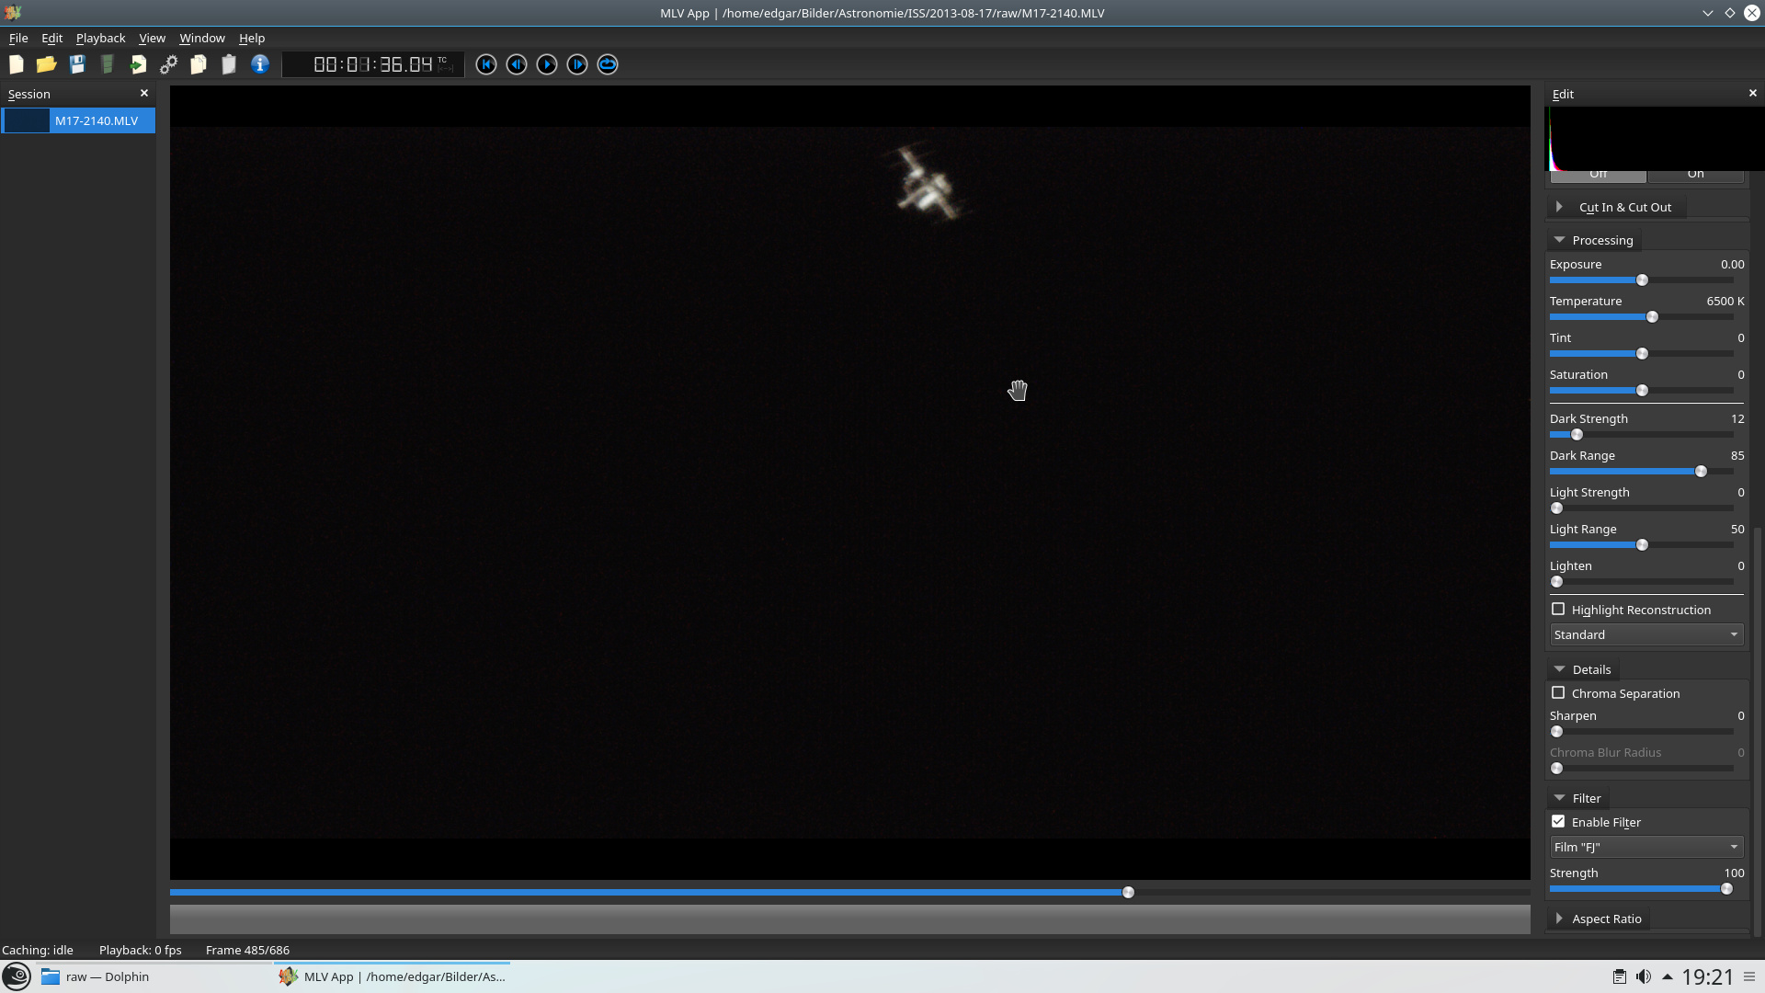The image size is (1765, 993).
Task: Uncheck the Enable Filter checkbox
Action: click(x=1558, y=822)
